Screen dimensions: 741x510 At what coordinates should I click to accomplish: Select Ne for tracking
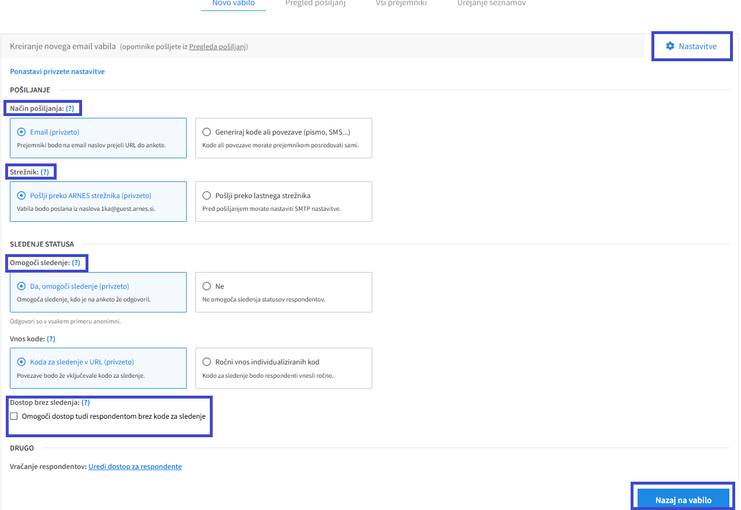click(284, 292)
